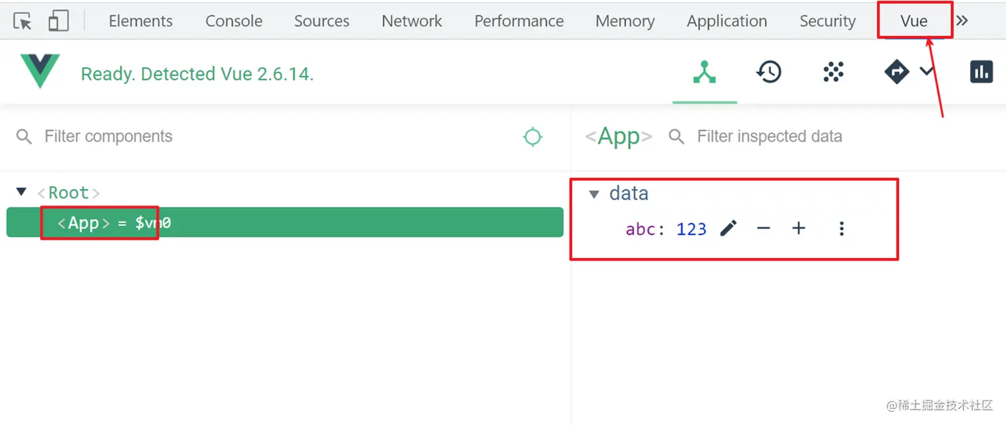Screen dimensions: 1006x425
Task: Open the Events dots icon
Action: pyautogui.click(x=833, y=72)
